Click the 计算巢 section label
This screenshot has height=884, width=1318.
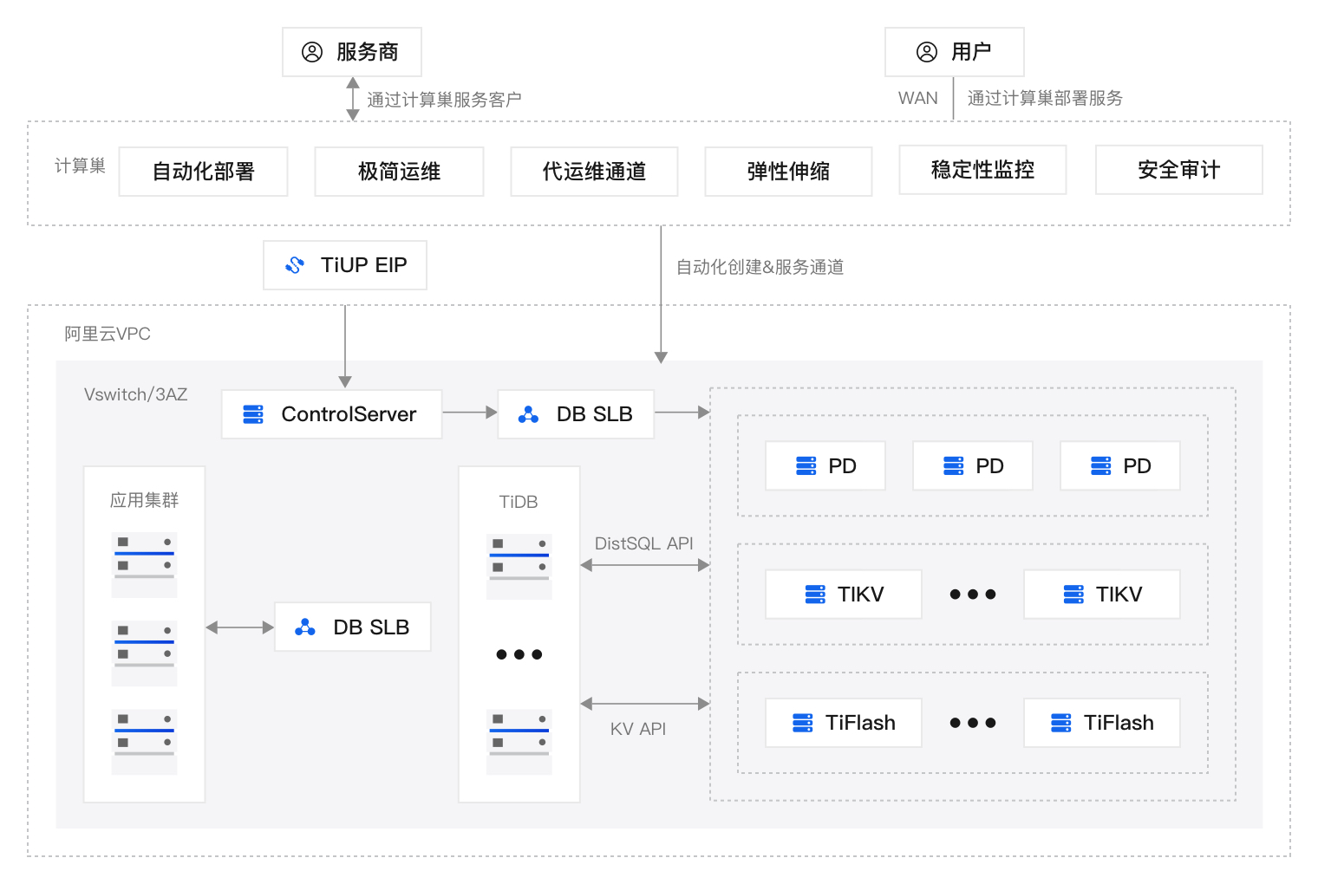coord(80,166)
